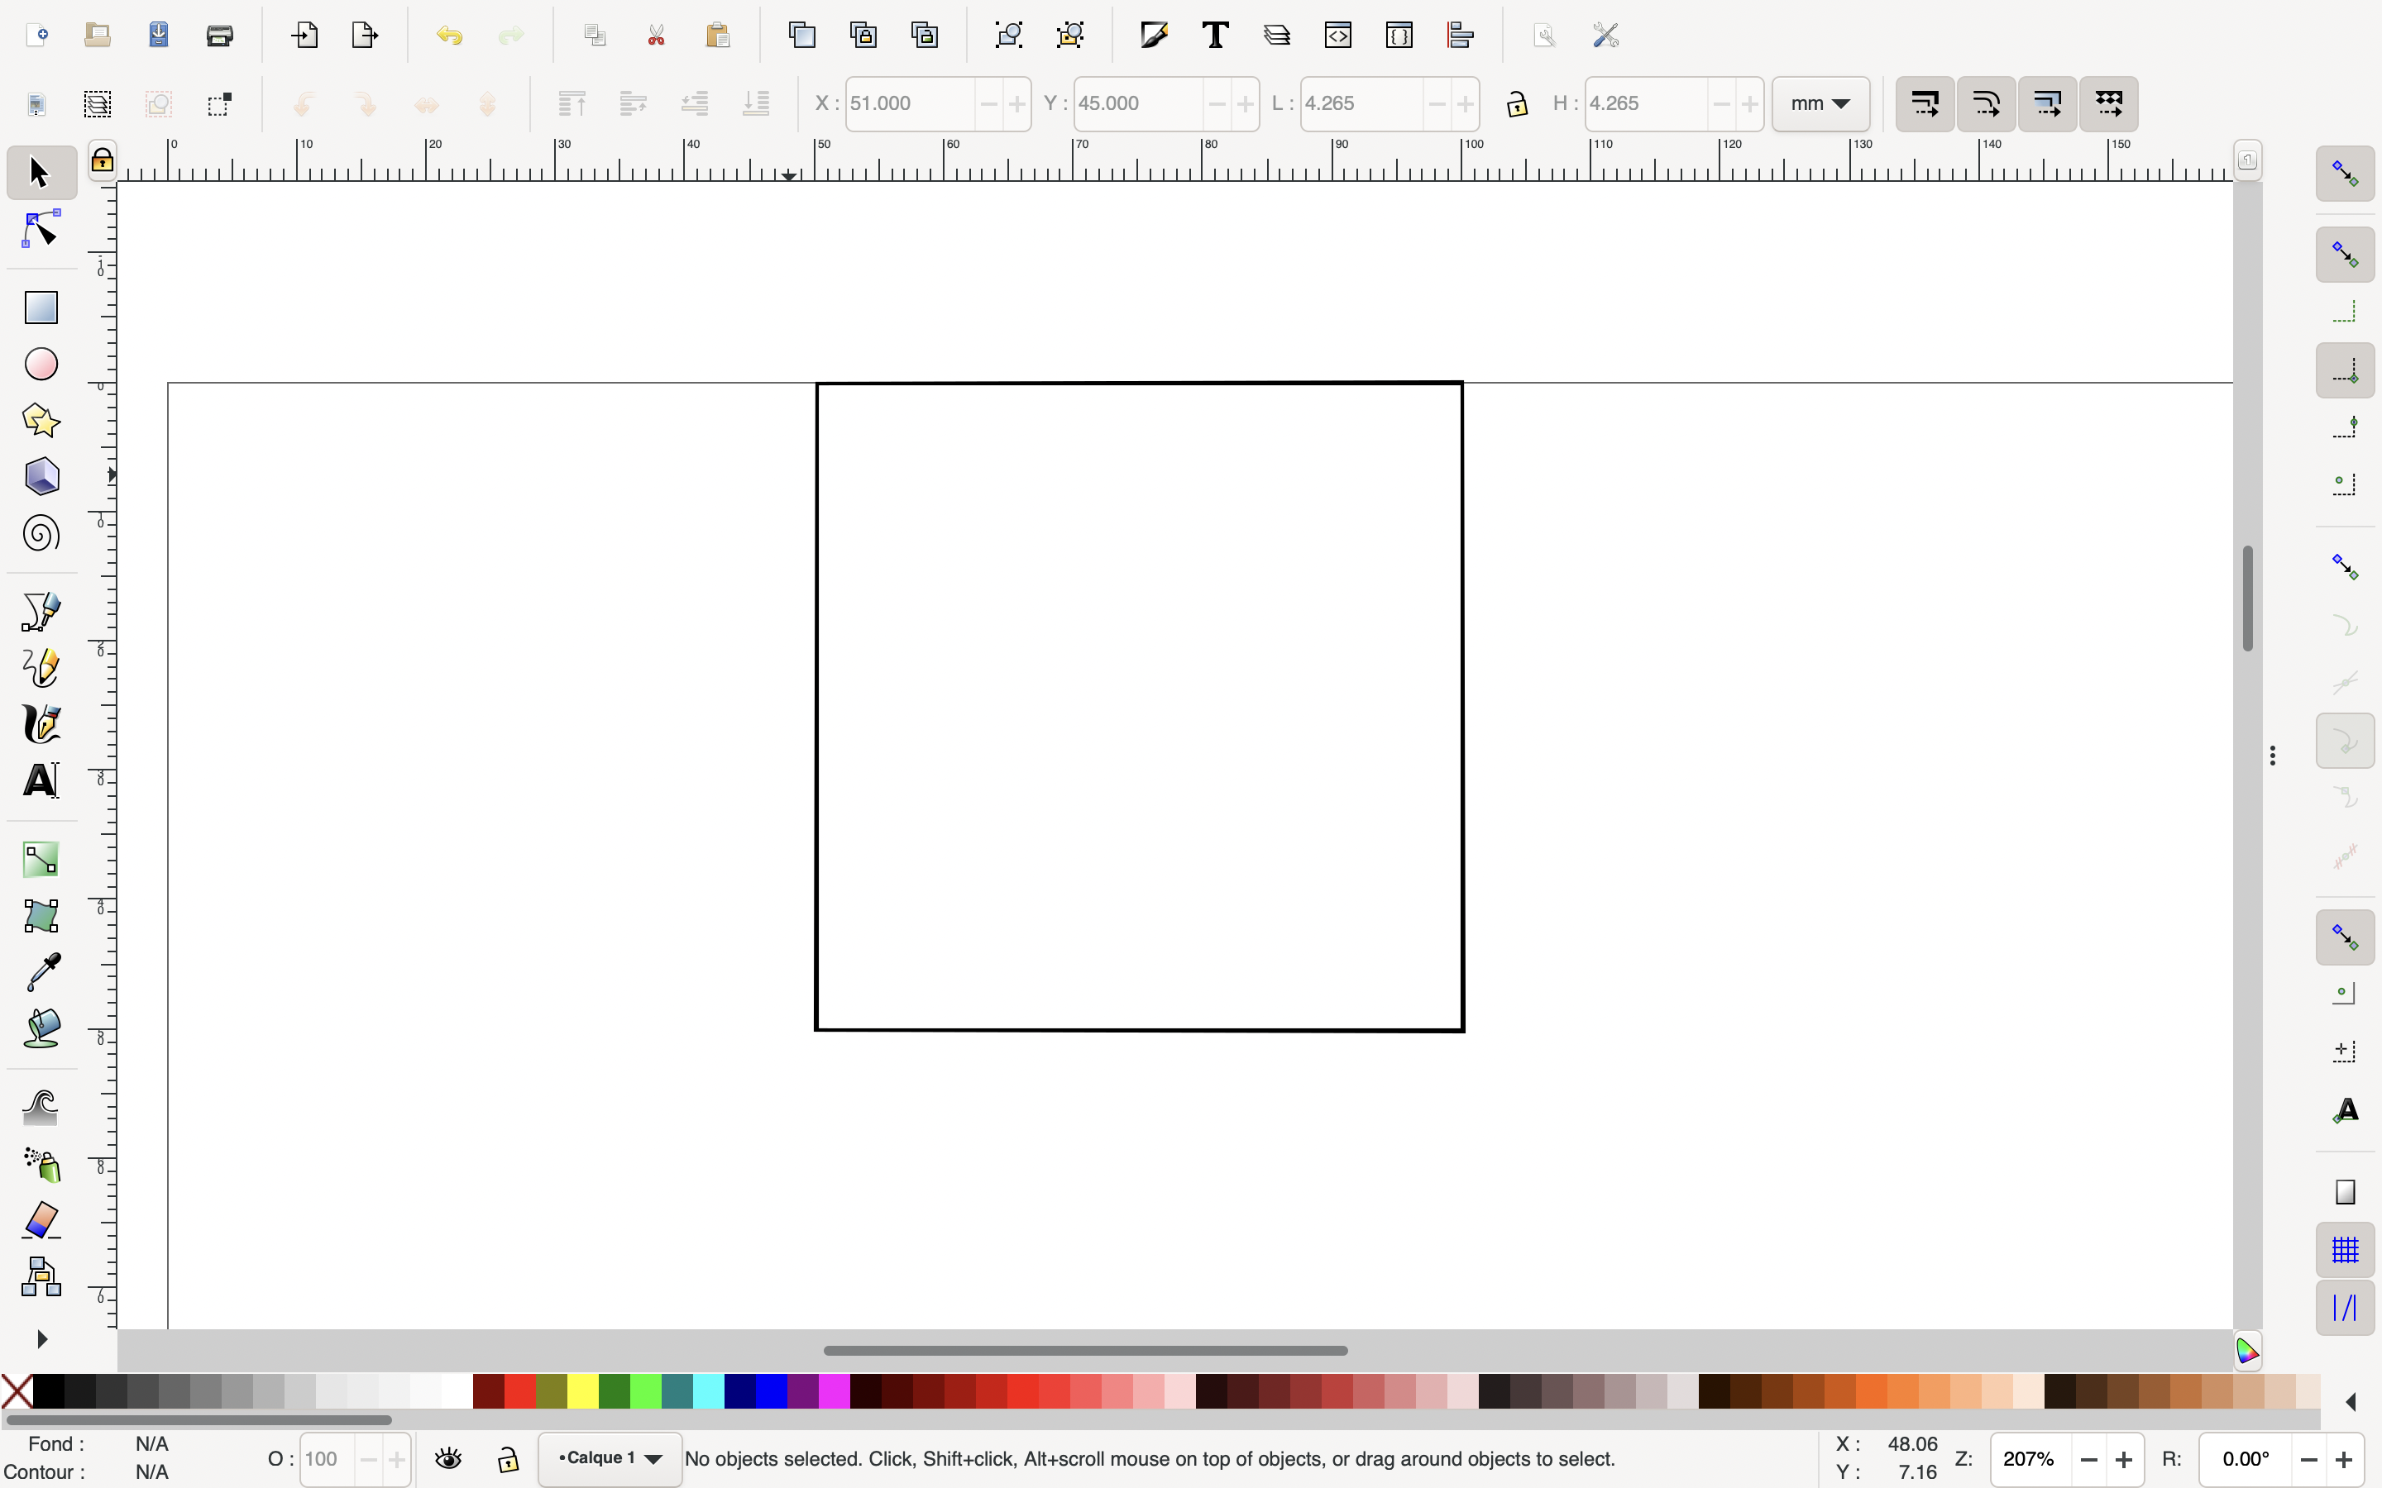Image resolution: width=2382 pixels, height=1488 pixels.
Task: Use the Color picker dropper tool
Action: 41,972
